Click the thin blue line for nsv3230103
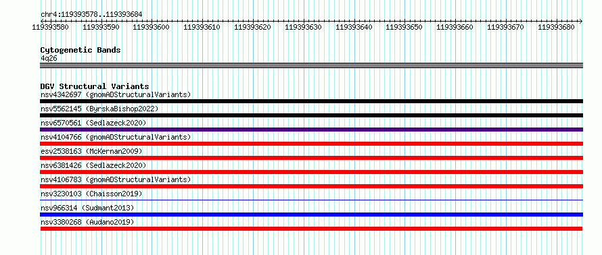This screenshot has height=255, width=602. click(x=311, y=200)
